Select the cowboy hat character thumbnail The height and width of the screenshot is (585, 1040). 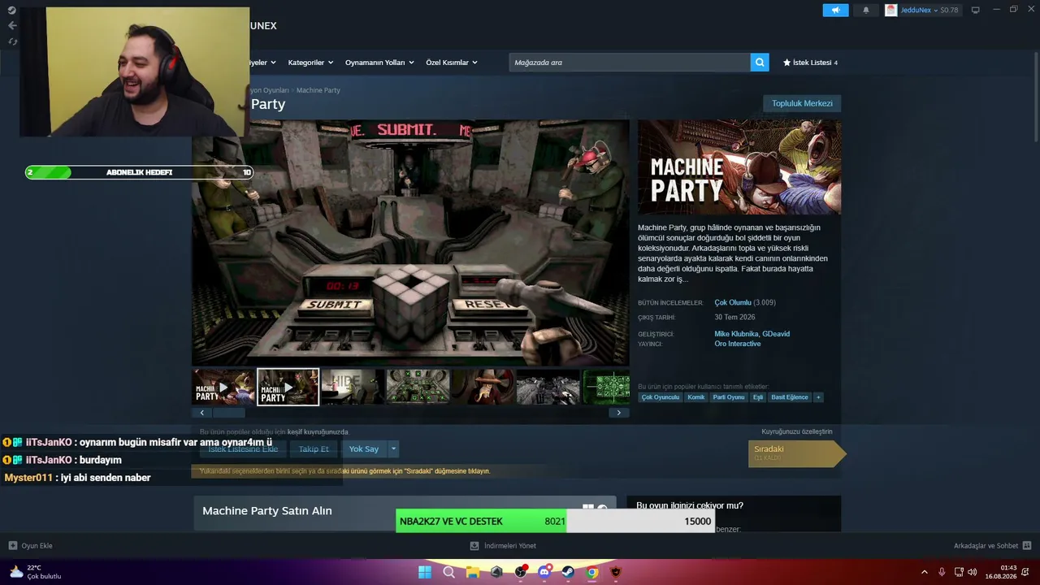483,388
